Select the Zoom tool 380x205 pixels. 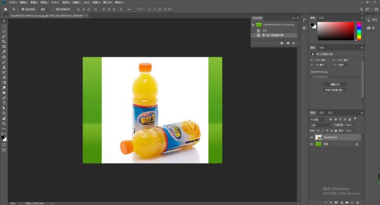tap(4, 124)
